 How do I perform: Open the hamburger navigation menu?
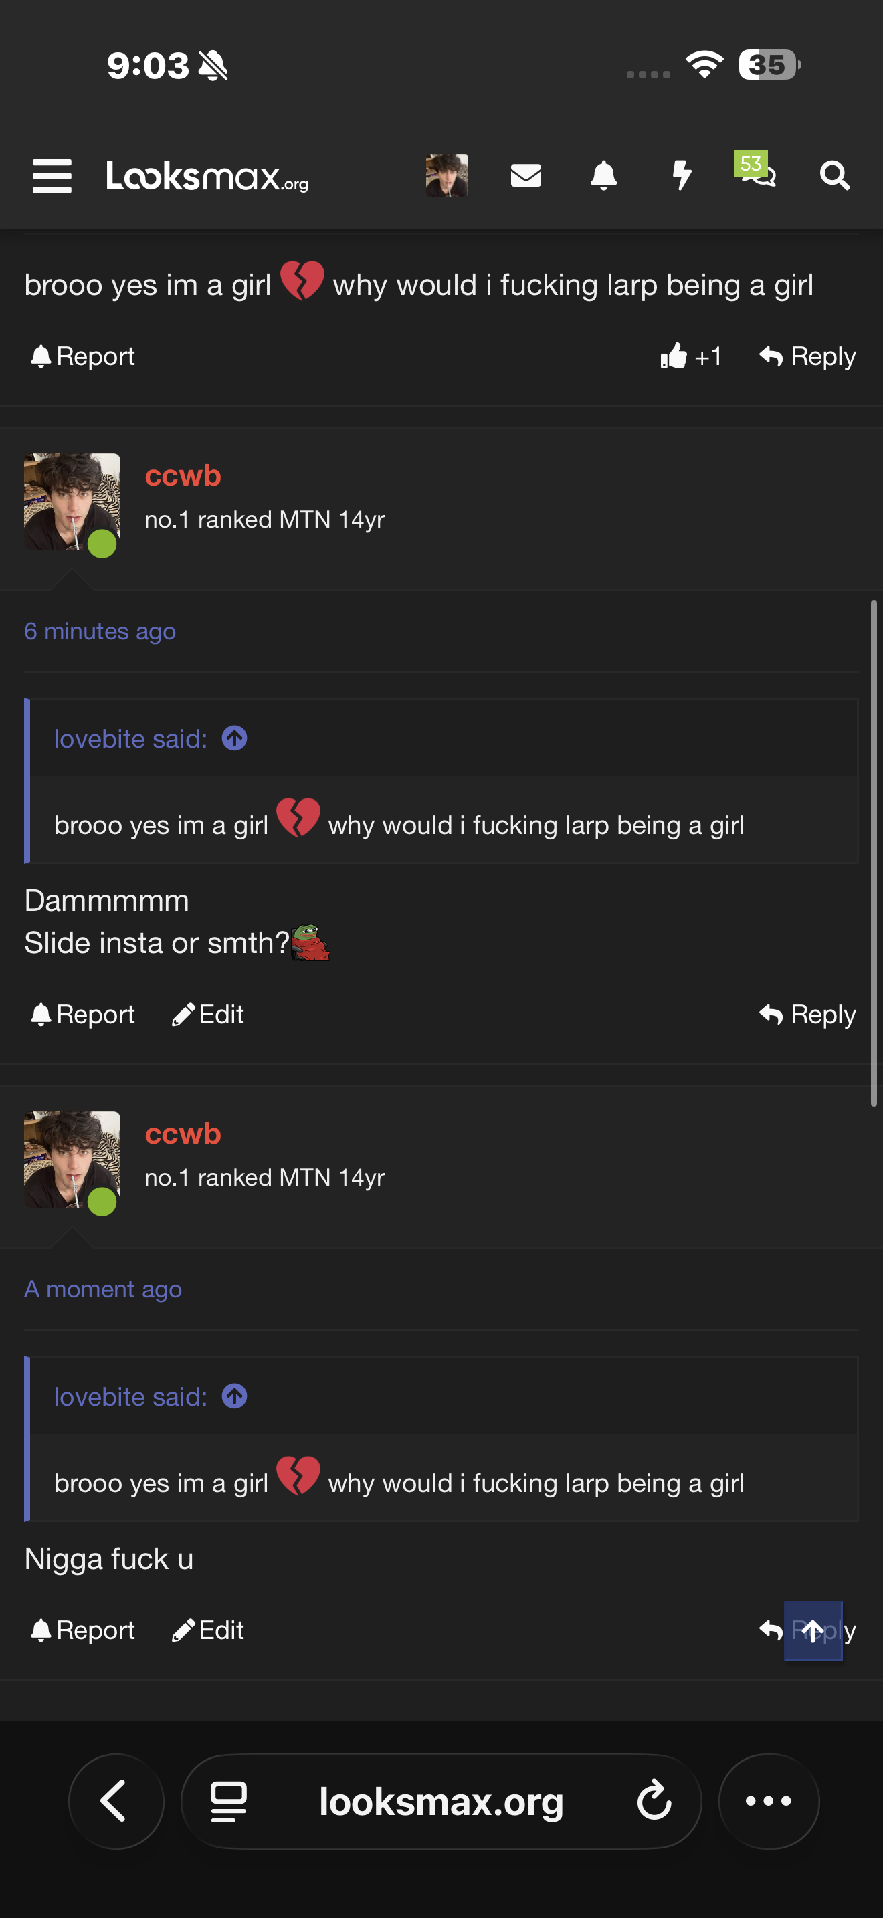point(52,176)
